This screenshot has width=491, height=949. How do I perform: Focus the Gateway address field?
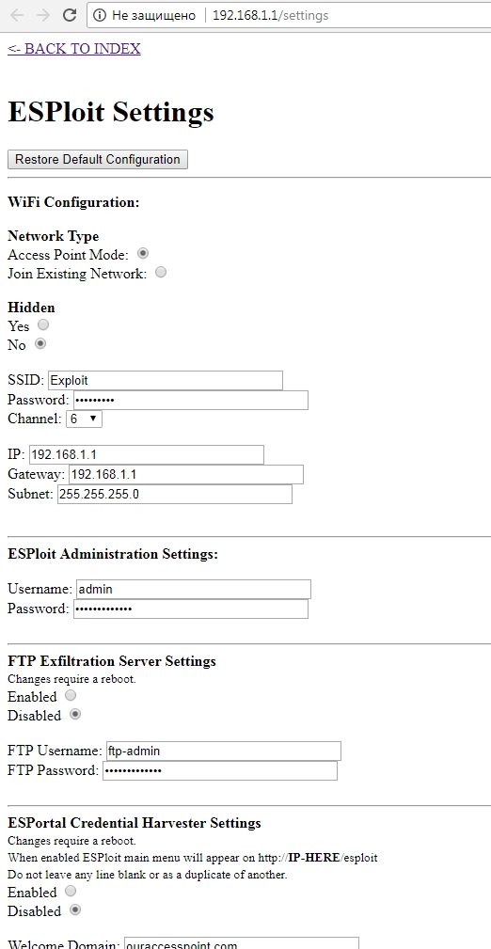click(x=186, y=474)
